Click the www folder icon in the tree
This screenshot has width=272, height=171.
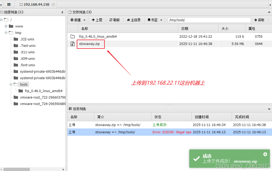pyautogui.click(x=11, y=26)
